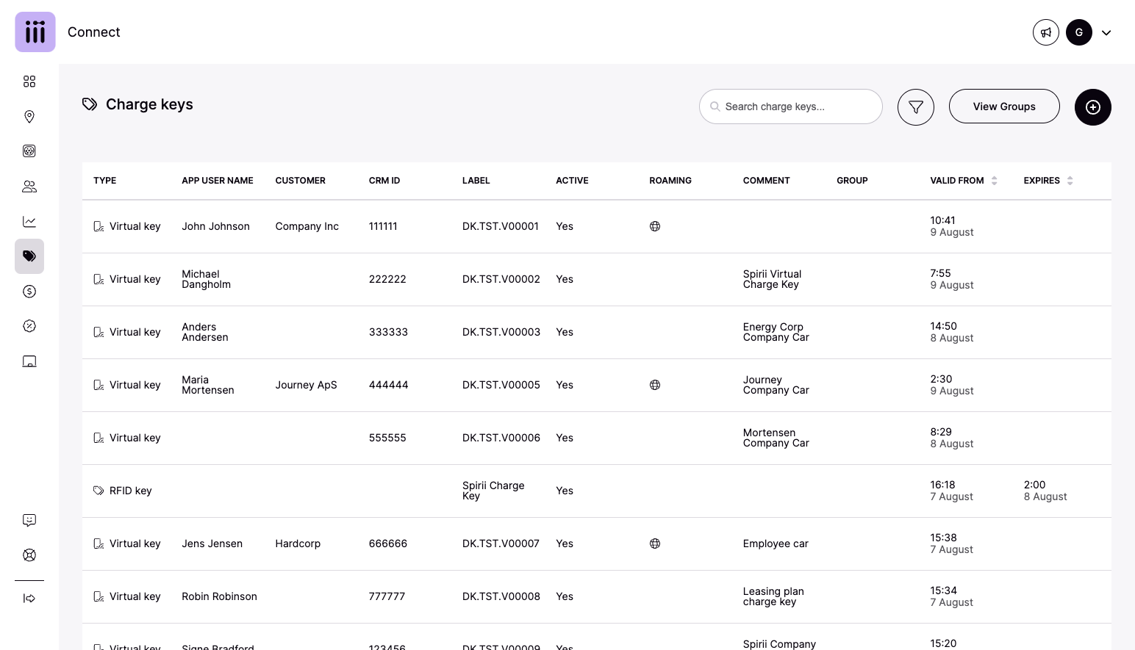1135x650 pixels.
Task: Select the charge keys tag icon in sidebar
Action: [x=29, y=256]
